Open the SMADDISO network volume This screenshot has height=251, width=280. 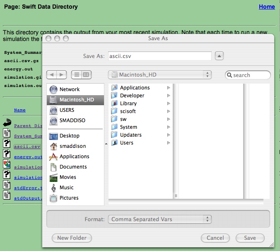75,121
